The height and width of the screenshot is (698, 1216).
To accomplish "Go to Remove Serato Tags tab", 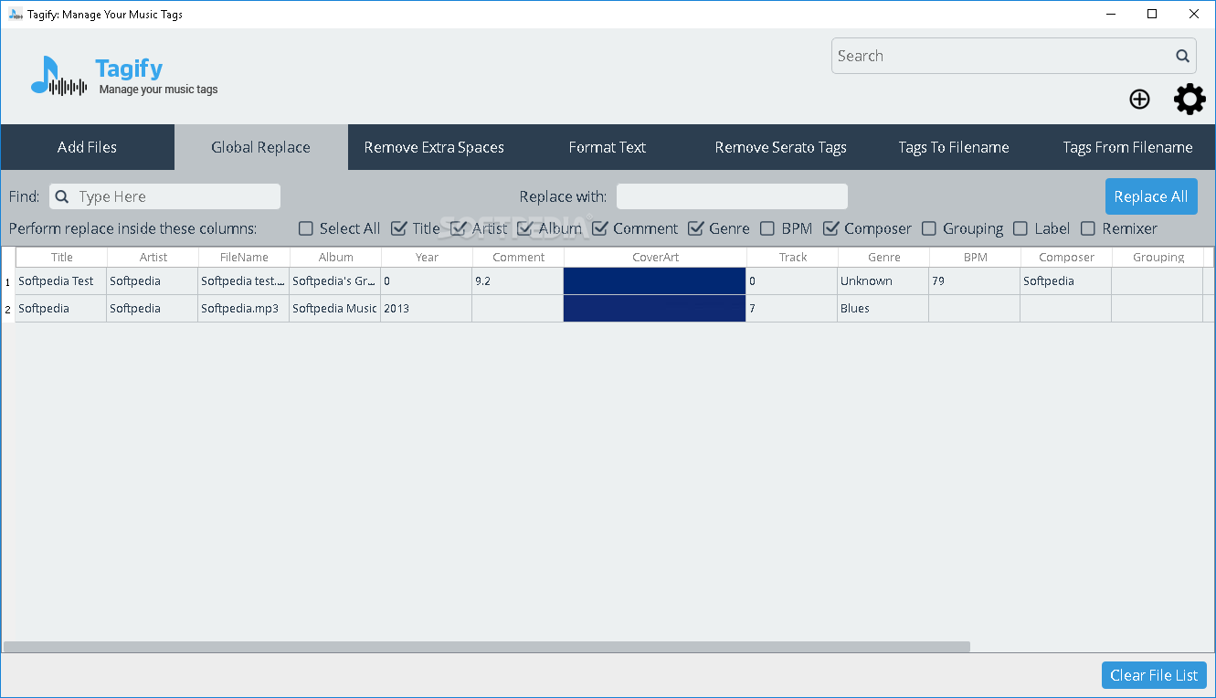I will (x=781, y=147).
